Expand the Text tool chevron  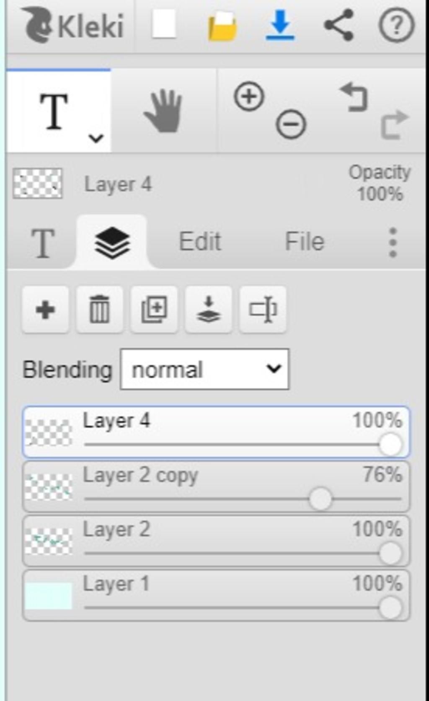coord(96,138)
